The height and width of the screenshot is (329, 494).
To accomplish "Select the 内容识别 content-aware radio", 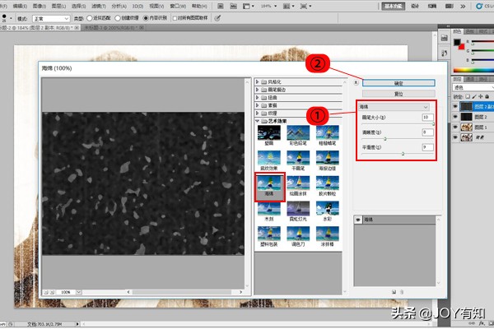I will [146, 18].
